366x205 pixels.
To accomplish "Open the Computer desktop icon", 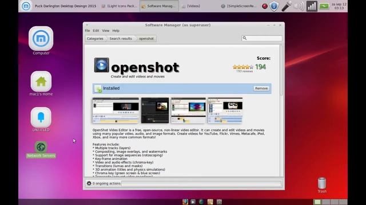I will (41, 39).
